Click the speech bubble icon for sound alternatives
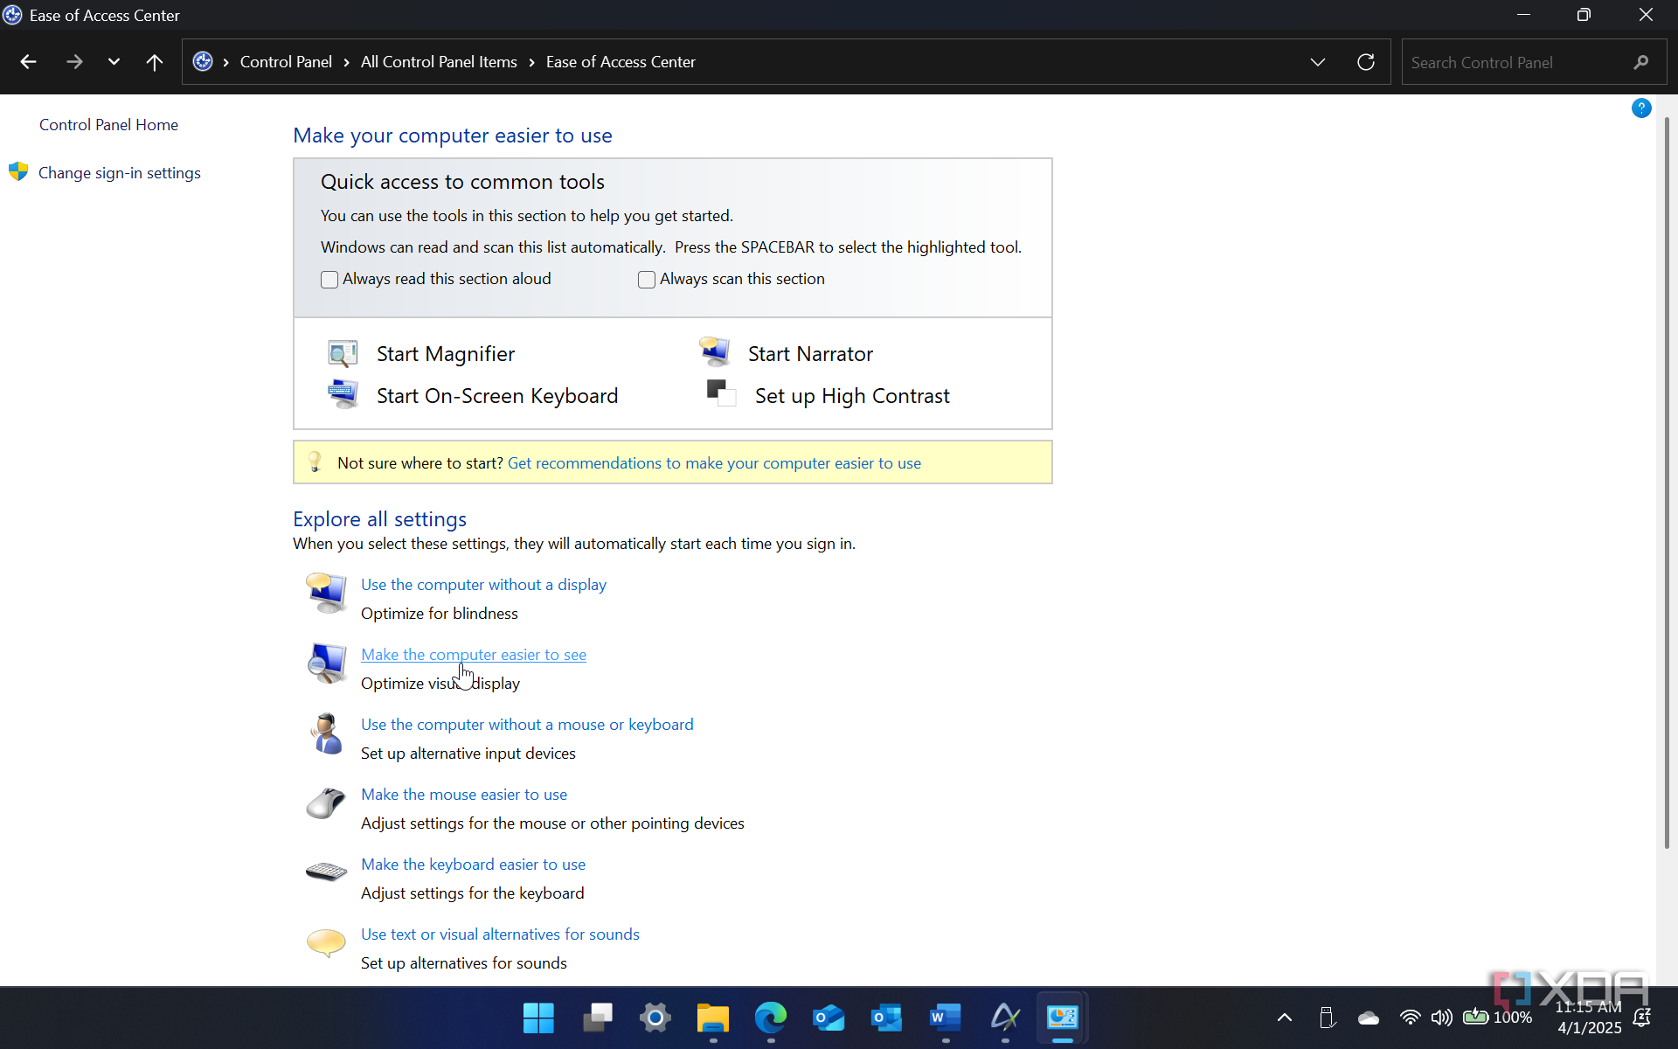 327,942
